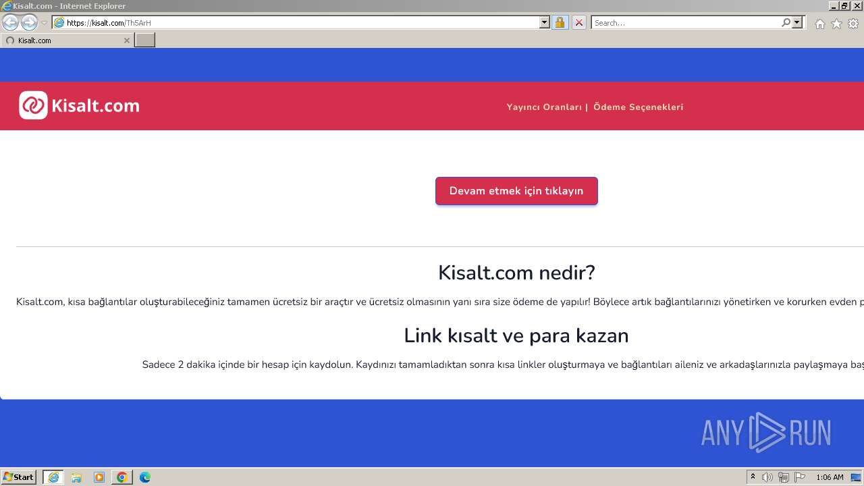
Task: Open the media player taskbar icon
Action: point(99,477)
